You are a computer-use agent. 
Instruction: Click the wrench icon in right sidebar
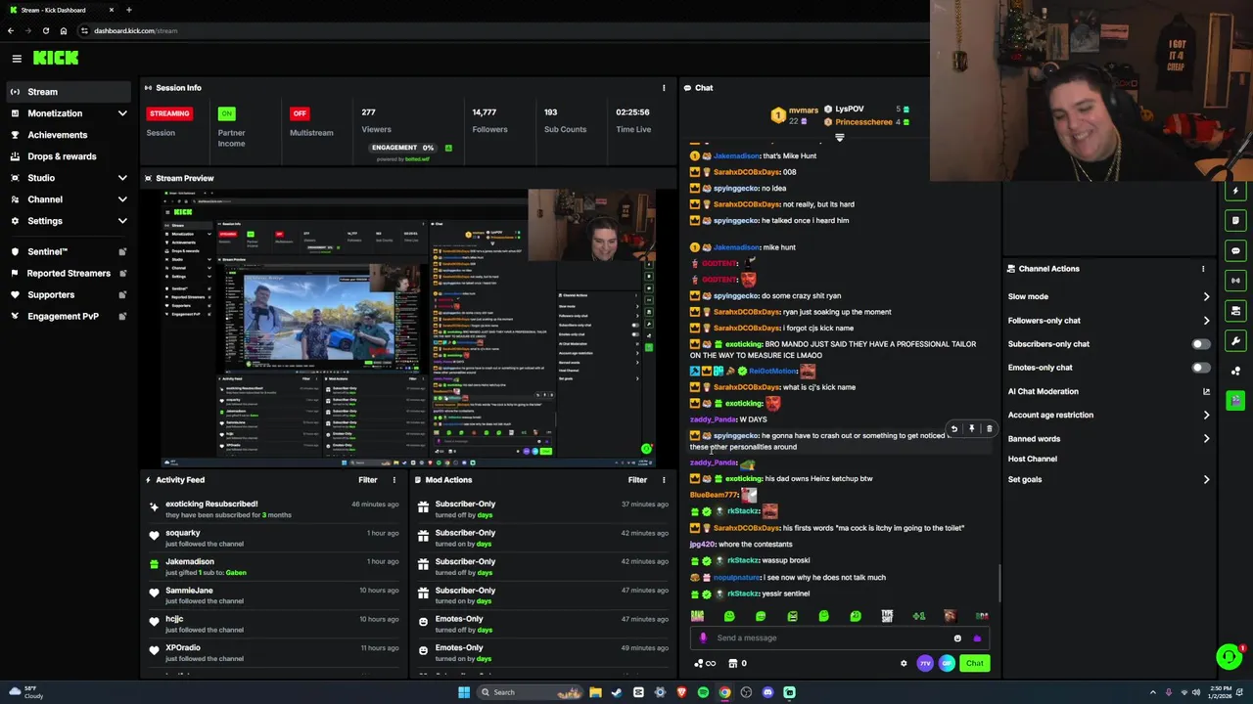[1235, 341]
